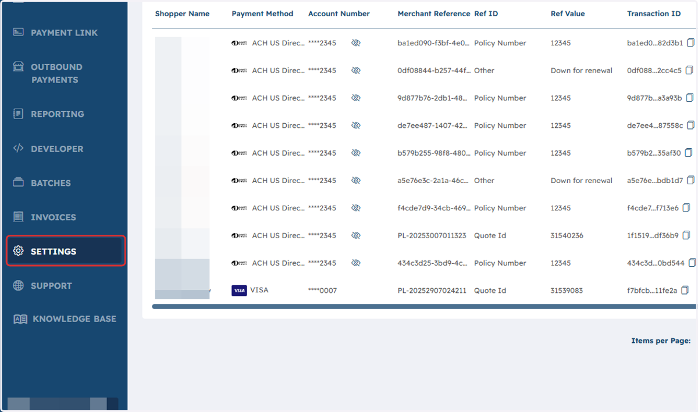The image size is (698, 412).
Task: Click ref value 31540236
Action: [567, 235]
